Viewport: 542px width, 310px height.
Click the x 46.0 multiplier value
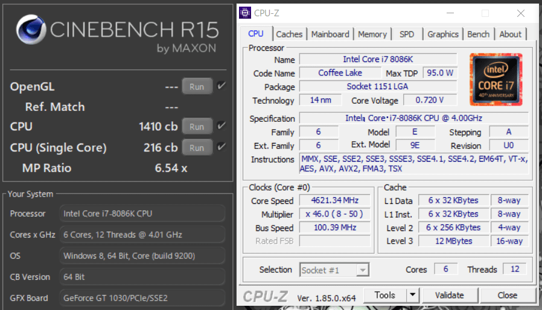coord(334,214)
